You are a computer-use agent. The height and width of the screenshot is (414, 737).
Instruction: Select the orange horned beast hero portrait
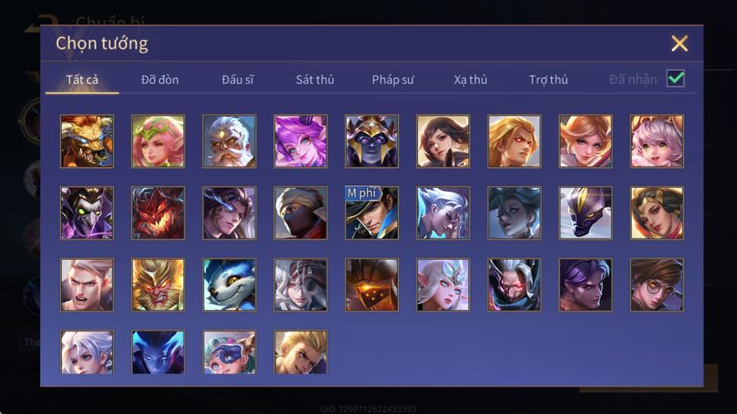pyautogui.click(x=87, y=141)
